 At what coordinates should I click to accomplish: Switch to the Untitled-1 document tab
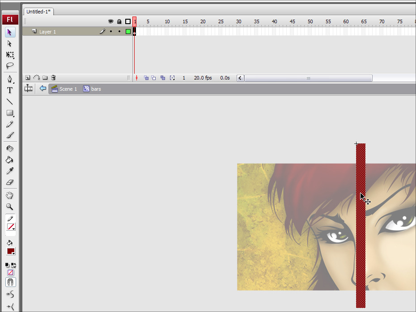(38, 12)
